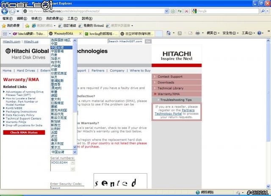Open Technical Library sidebar item

point(177,88)
